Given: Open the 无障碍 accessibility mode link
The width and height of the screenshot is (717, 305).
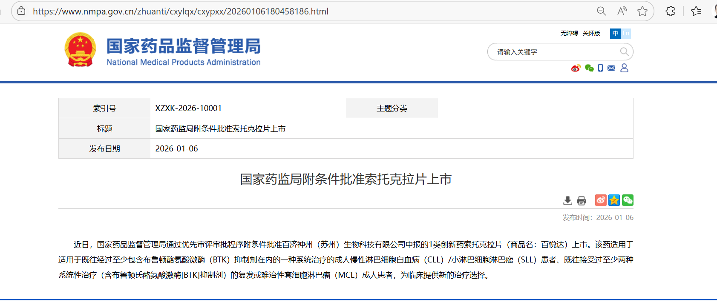Looking at the screenshot, I should pos(569,33).
